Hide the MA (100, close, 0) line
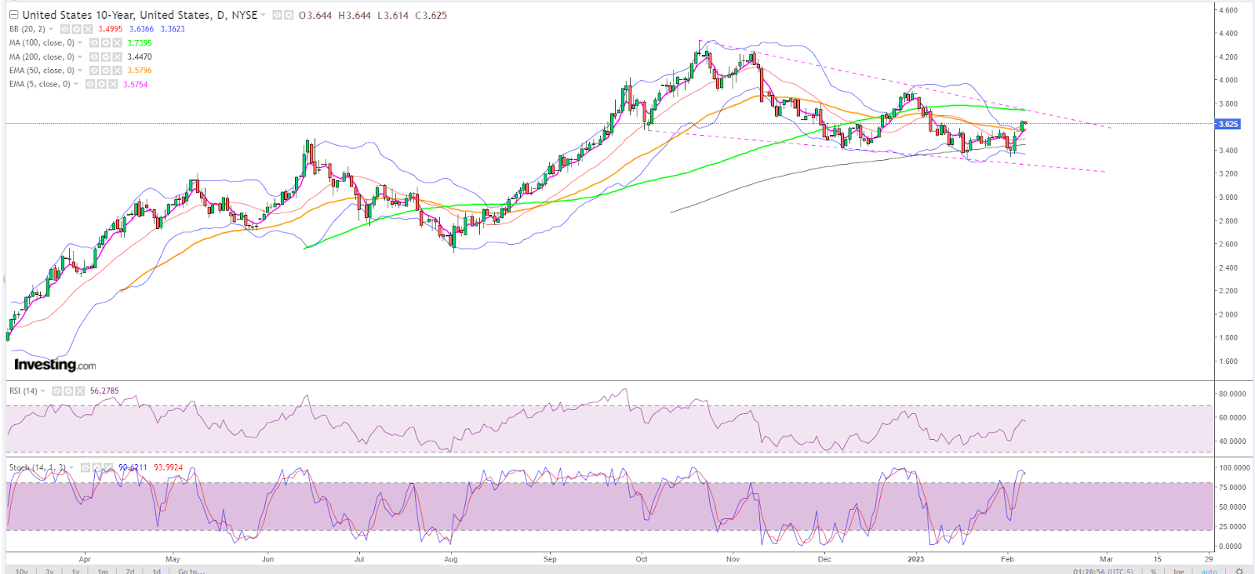This screenshot has height=574, width=1255. click(94, 43)
